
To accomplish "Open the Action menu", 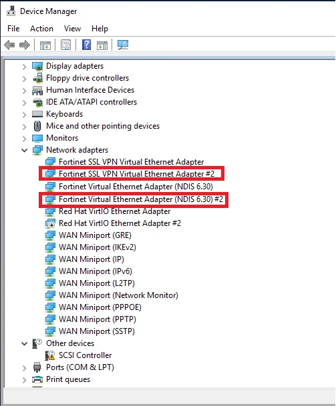I will [x=41, y=29].
